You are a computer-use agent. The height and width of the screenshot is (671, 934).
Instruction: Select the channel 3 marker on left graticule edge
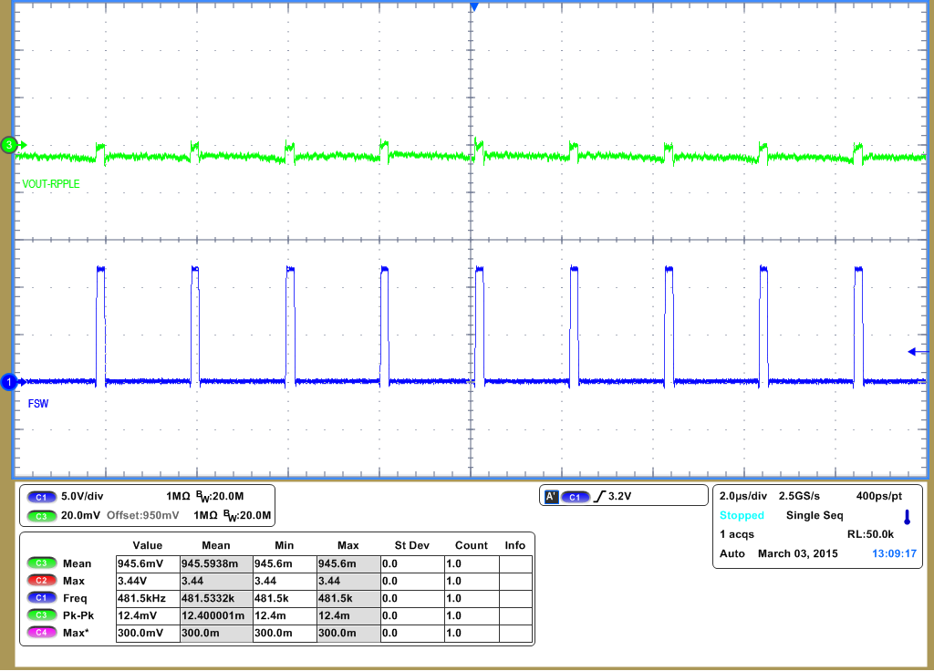pyautogui.click(x=8, y=143)
